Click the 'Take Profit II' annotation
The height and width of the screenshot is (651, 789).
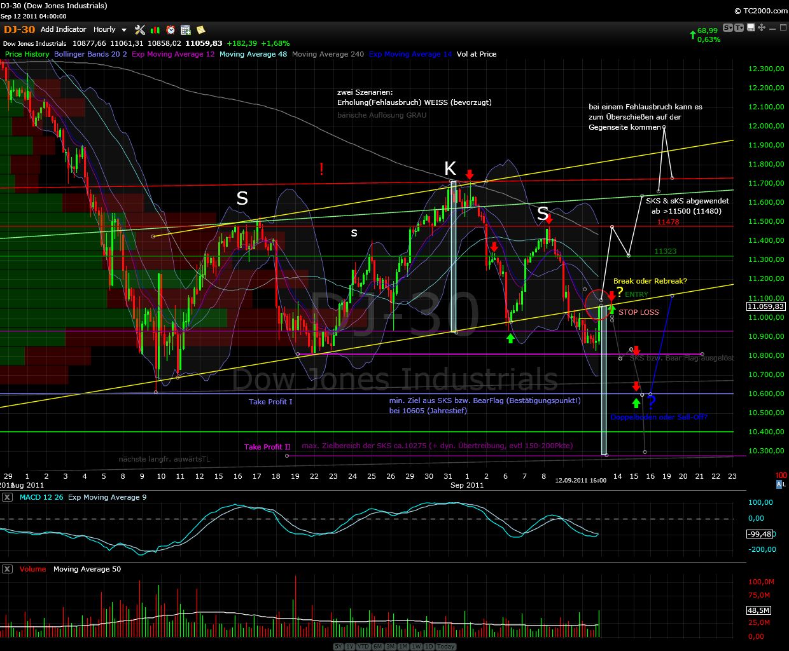(x=267, y=447)
